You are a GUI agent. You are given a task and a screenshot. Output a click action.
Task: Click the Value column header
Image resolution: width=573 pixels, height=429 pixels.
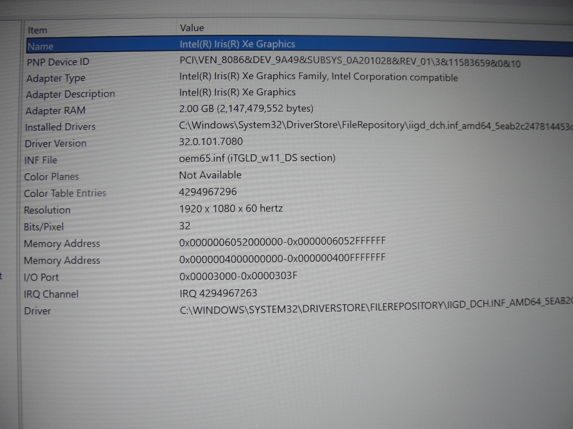(192, 28)
